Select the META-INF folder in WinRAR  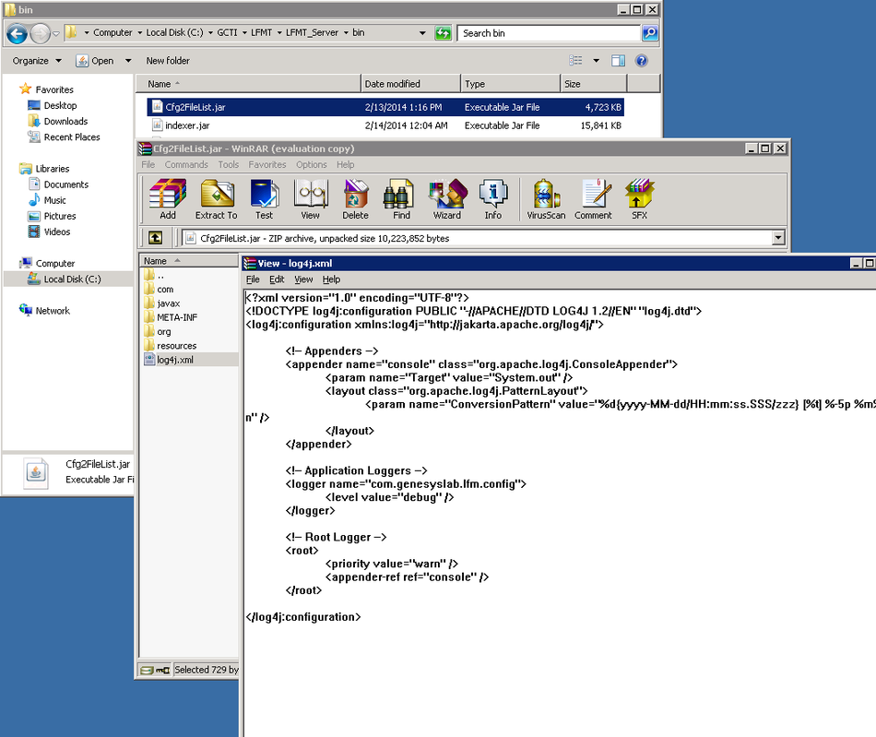click(x=177, y=317)
